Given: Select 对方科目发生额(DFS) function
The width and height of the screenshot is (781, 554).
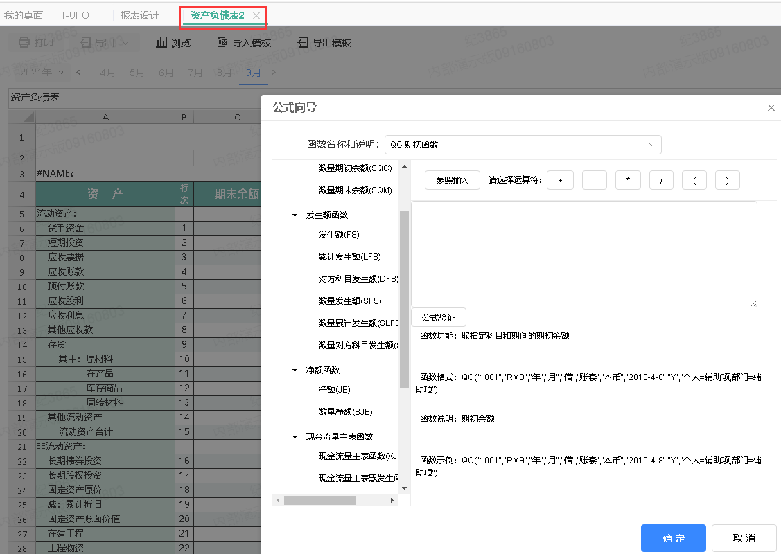Looking at the screenshot, I should (359, 279).
